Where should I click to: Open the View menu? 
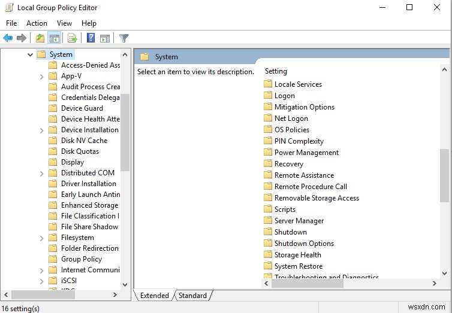click(x=64, y=23)
